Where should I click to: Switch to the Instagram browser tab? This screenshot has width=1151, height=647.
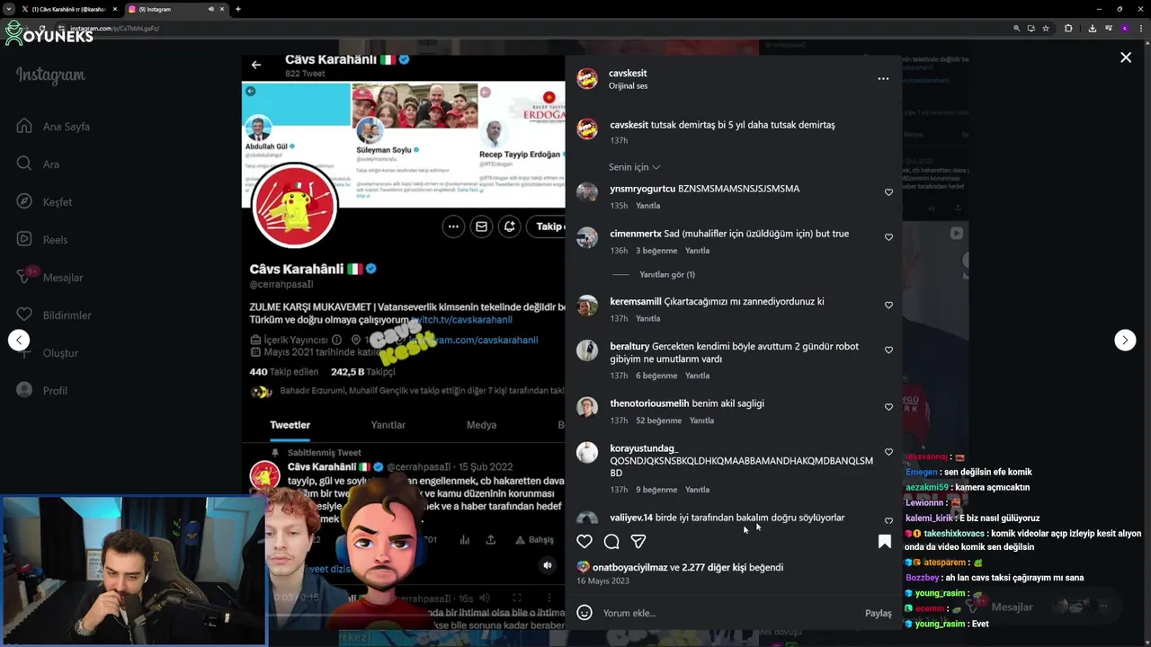click(x=175, y=9)
